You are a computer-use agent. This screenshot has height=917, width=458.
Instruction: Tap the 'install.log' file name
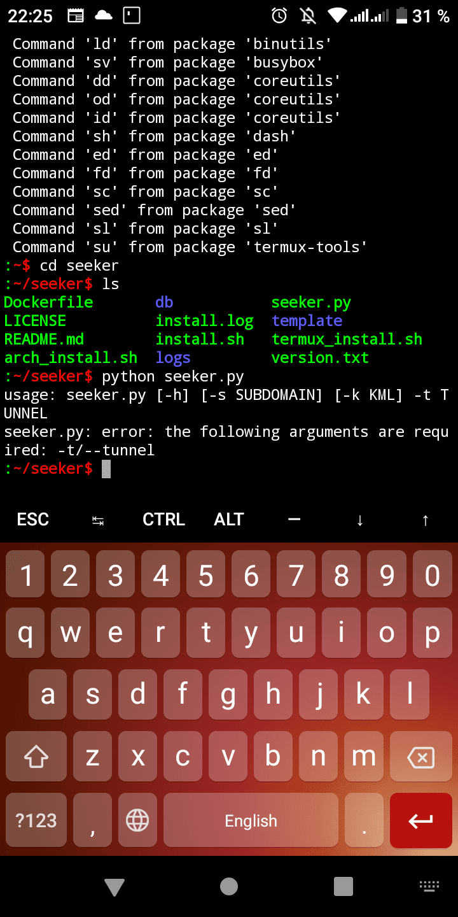(x=204, y=321)
